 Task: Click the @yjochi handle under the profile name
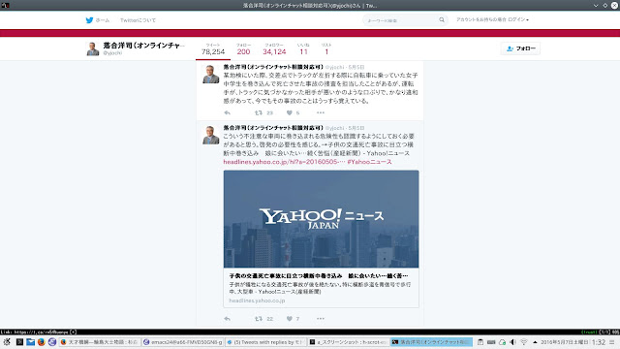click(112, 53)
